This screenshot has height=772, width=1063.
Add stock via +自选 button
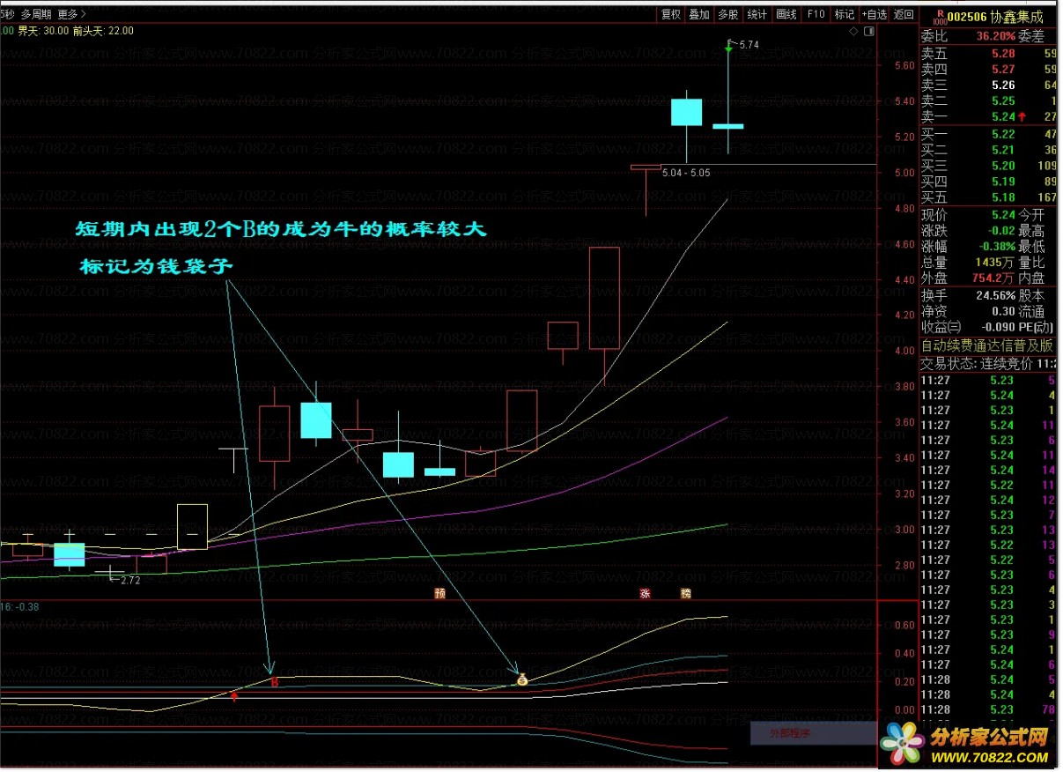tap(874, 14)
